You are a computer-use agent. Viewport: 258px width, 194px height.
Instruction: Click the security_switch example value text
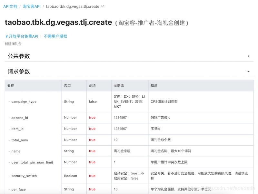[129, 176]
